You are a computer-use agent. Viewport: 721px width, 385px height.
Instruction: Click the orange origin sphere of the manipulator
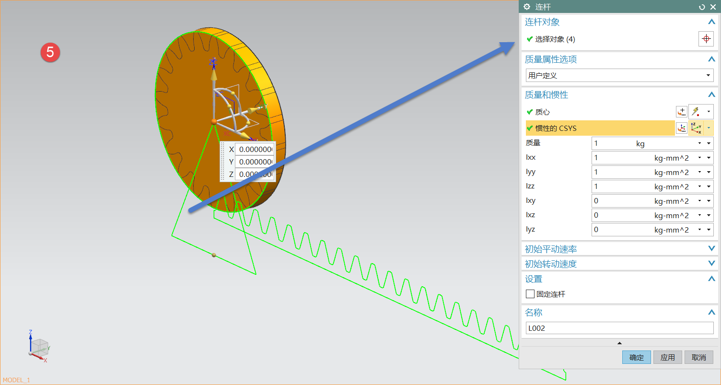pyautogui.click(x=214, y=121)
